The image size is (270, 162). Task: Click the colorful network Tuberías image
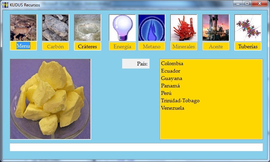248,28
